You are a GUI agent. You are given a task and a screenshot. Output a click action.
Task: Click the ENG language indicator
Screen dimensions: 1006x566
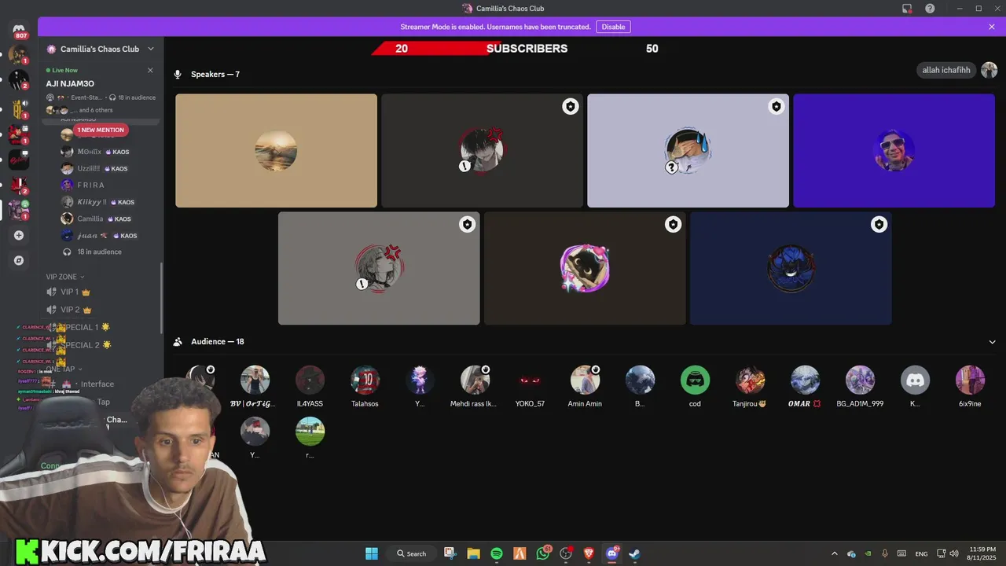tap(921, 553)
